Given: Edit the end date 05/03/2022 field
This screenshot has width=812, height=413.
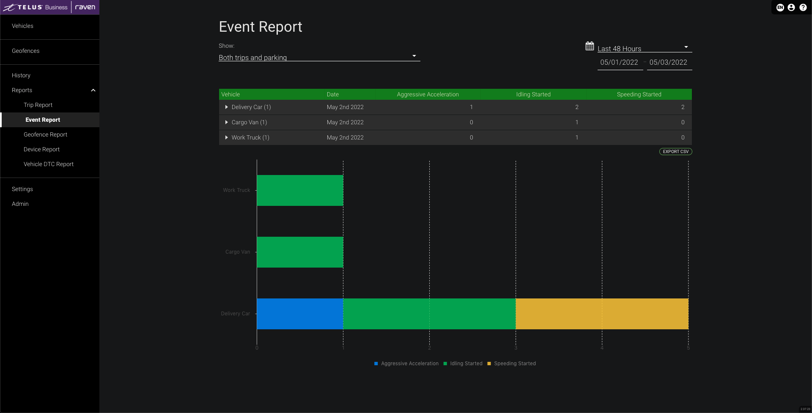Looking at the screenshot, I should point(669,63).
